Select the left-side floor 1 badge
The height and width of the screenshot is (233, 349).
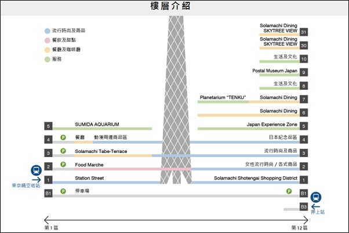pos(48,180)
